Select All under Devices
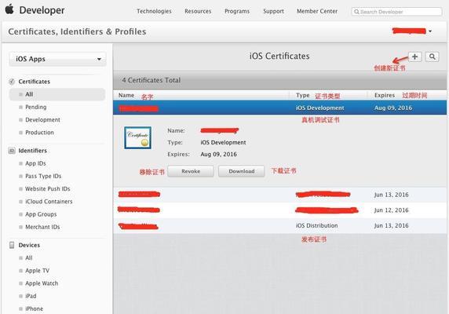This screenshot has width=449, height=314. click(29, 258)
